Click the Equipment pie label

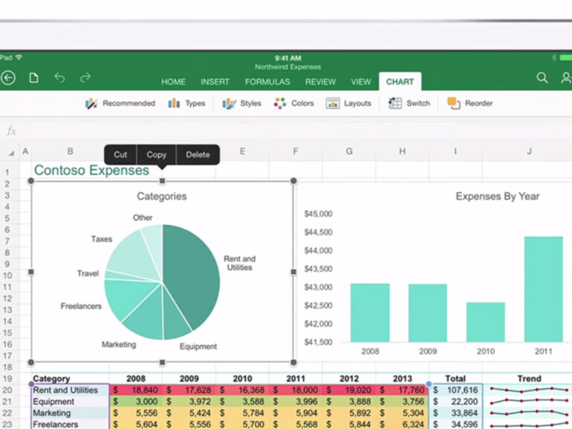(198, 347)
